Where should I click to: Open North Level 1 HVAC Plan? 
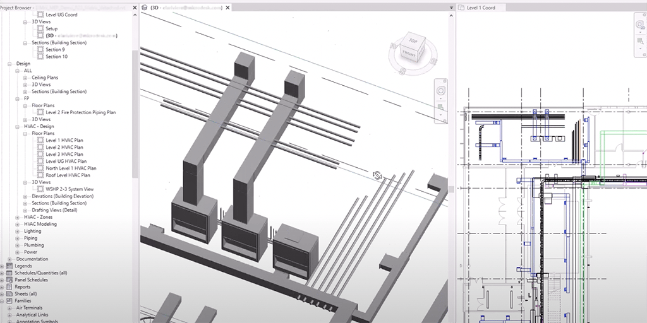(71, 168)
